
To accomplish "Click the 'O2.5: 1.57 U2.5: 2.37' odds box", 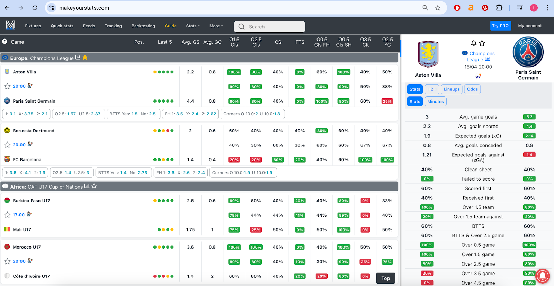I will [78, 114].
